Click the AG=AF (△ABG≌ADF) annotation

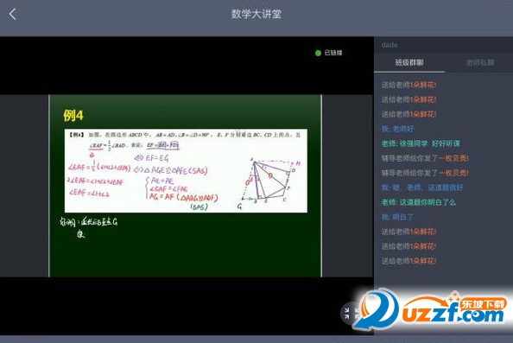tap(184, 197)
